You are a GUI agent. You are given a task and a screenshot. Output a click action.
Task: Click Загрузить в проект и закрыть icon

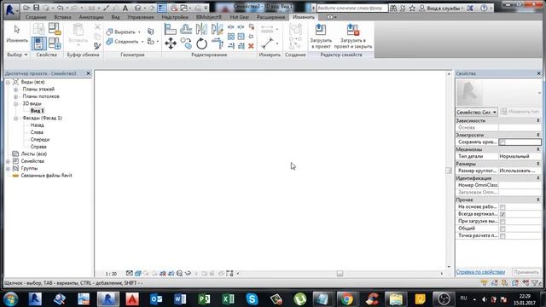[x=352, y=36]
